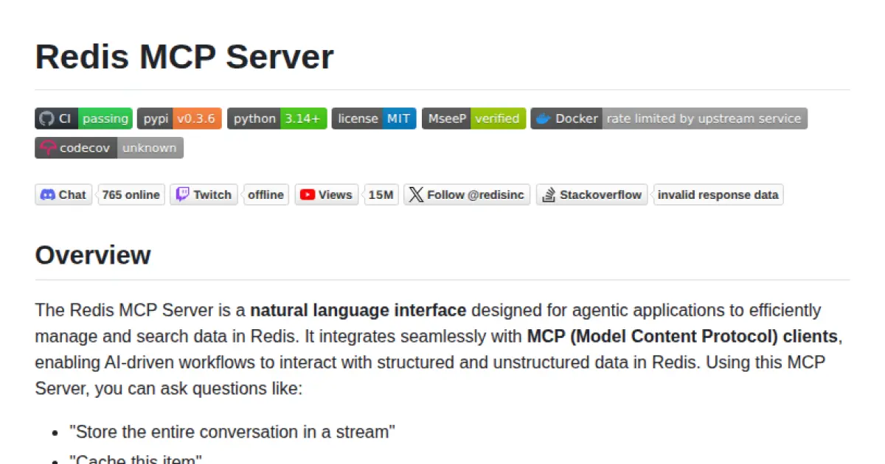This screenshot has height=464, width=885.
Task: Click the GitHub octocat icon on the CI badge
Action: [x=48, y=118]
